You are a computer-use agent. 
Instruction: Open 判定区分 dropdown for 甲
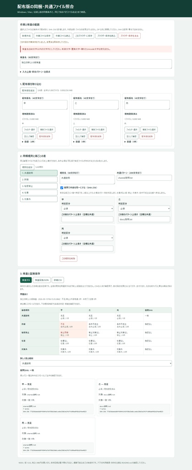click(x=88, y=208)
